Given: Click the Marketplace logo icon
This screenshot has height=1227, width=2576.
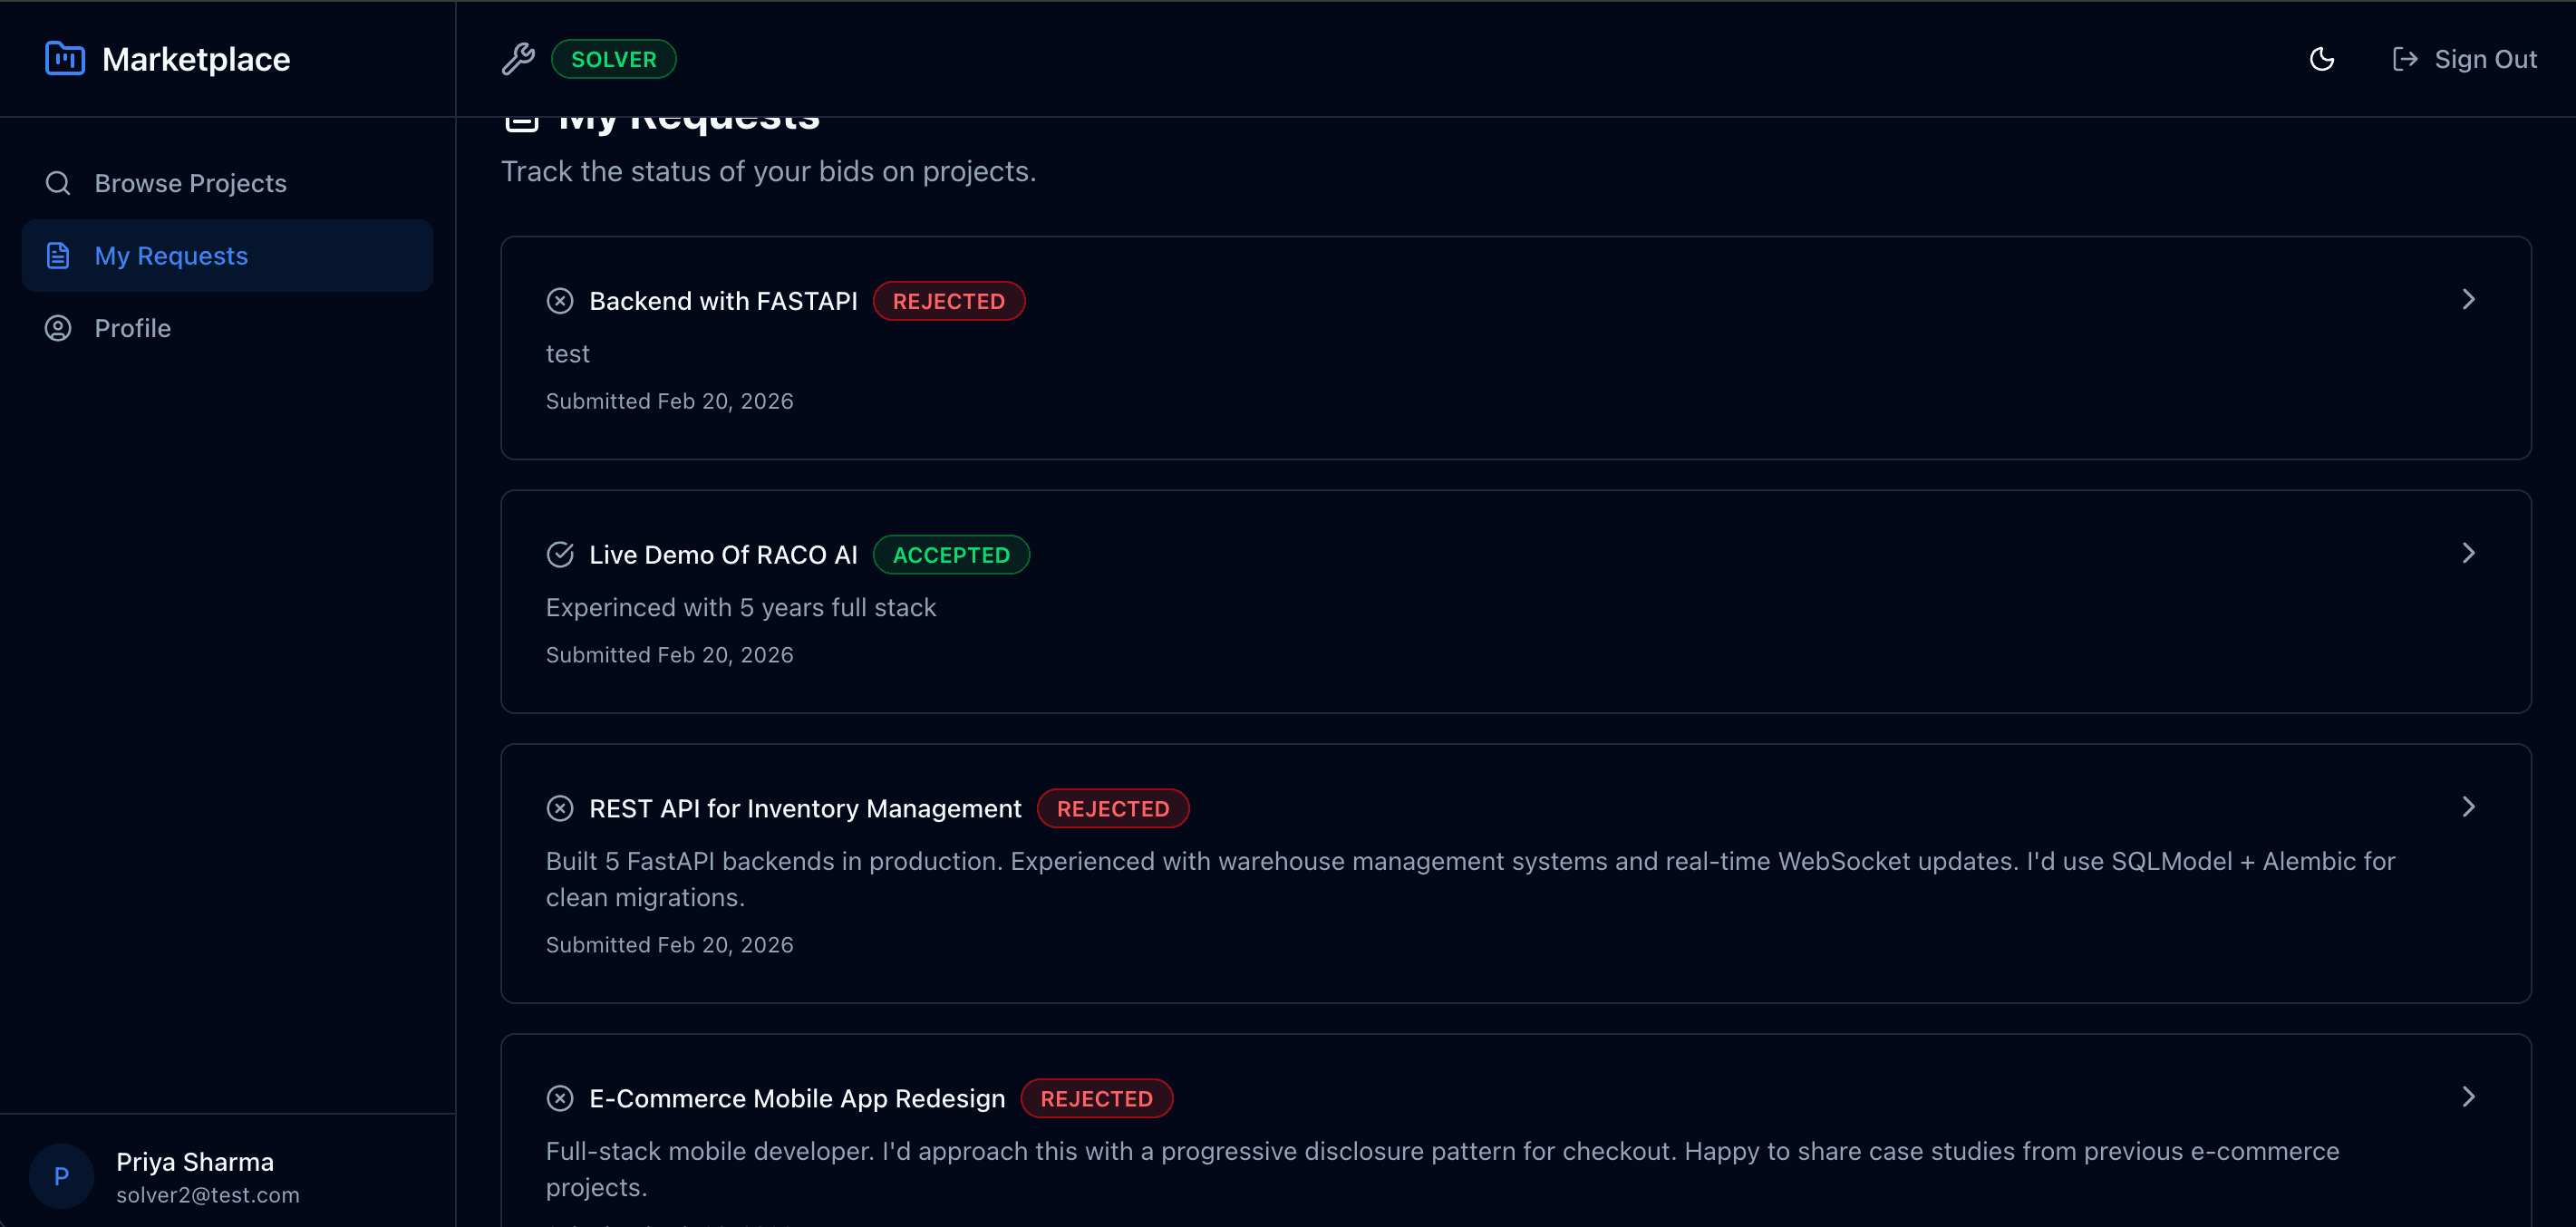Looking at the screenshot, I should 65,58.
